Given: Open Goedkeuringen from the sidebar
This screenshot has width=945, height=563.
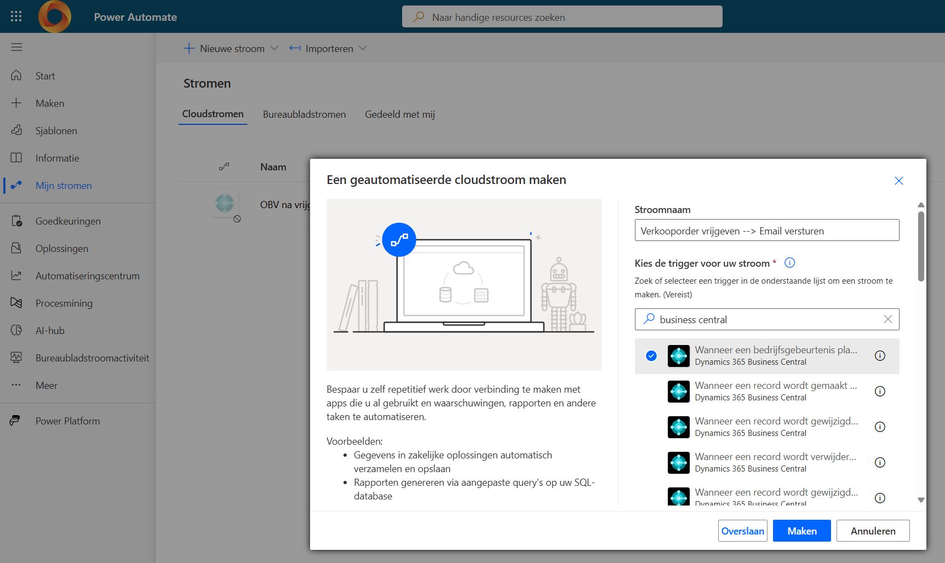Looking at the screenshot, I should [x=68, y=221].
